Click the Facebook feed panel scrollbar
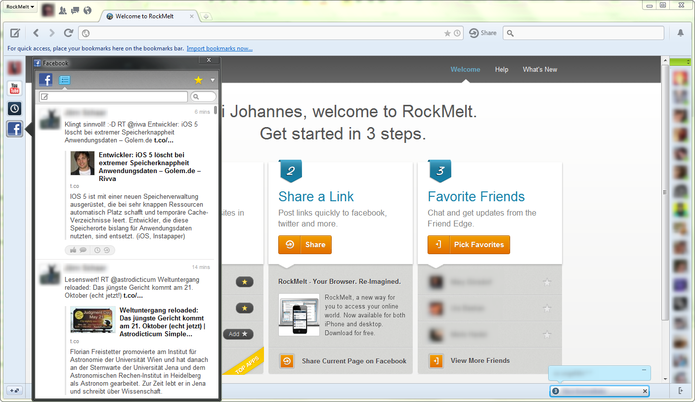695x402 pixels. point(216,110)
